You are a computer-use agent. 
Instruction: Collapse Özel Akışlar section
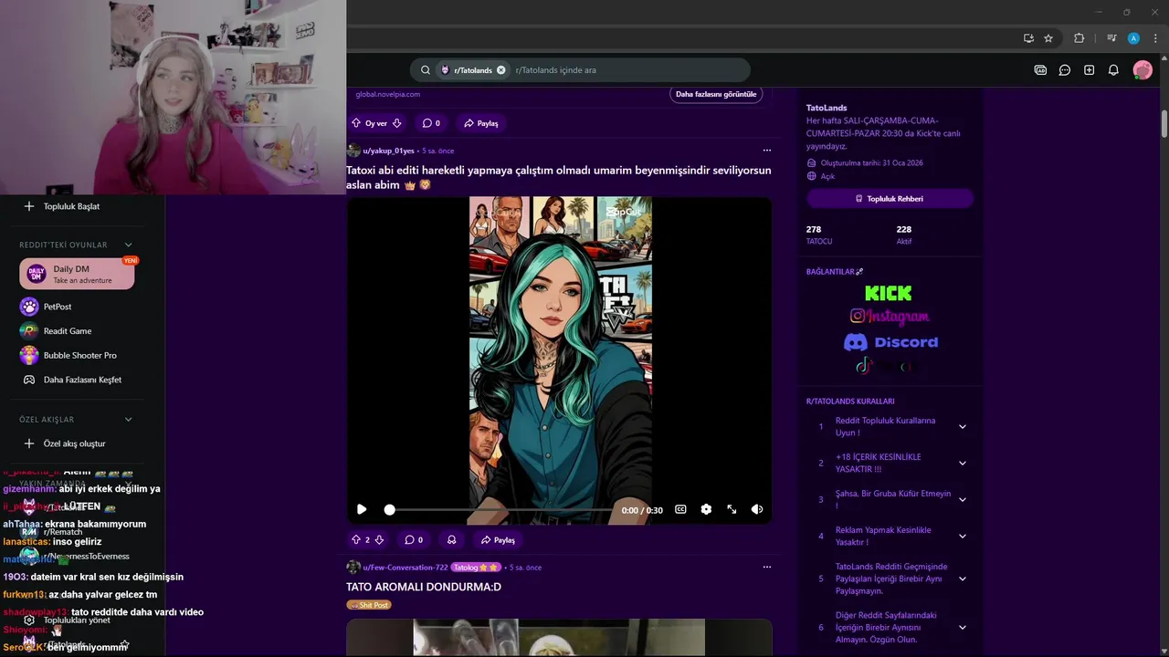(128, 420)
